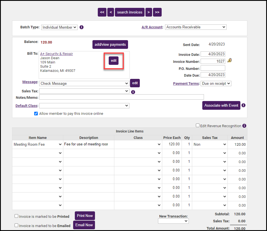Open the New Transaction dropdown

coord(173,221)
